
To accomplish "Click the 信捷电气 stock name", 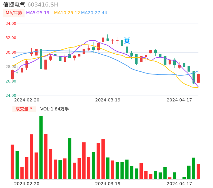I will click(14, 5).
